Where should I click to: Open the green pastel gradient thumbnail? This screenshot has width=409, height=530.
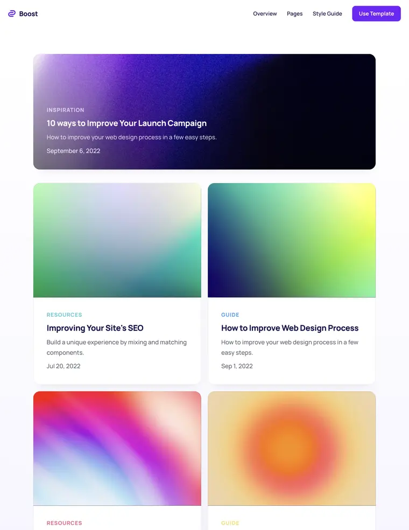click(117, 240)
